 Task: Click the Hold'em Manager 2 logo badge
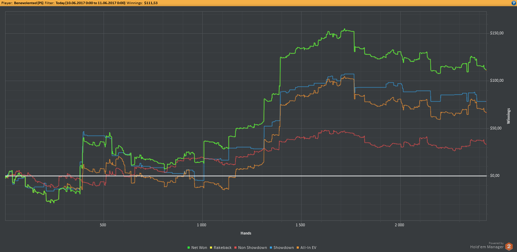(x=509, y=247)
